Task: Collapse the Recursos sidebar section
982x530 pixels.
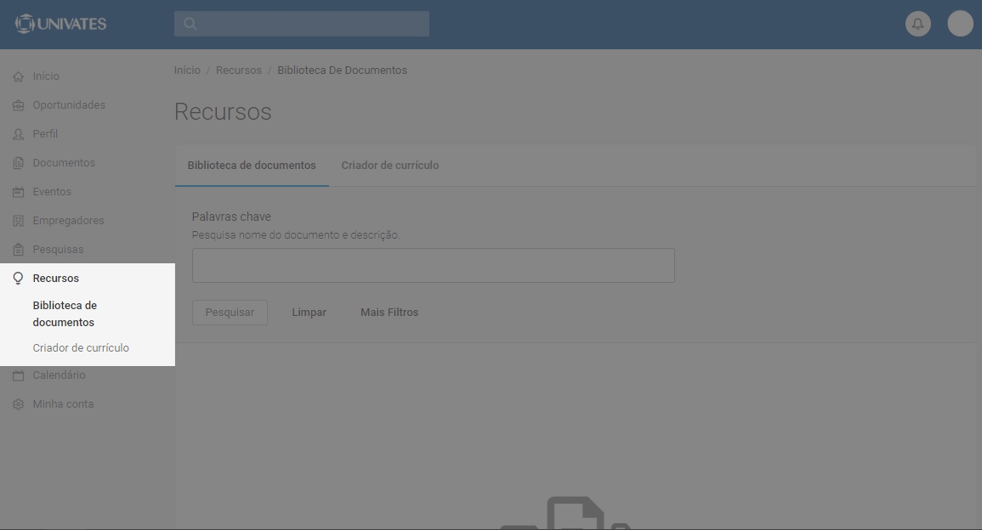Action: [x=56, y=279]
